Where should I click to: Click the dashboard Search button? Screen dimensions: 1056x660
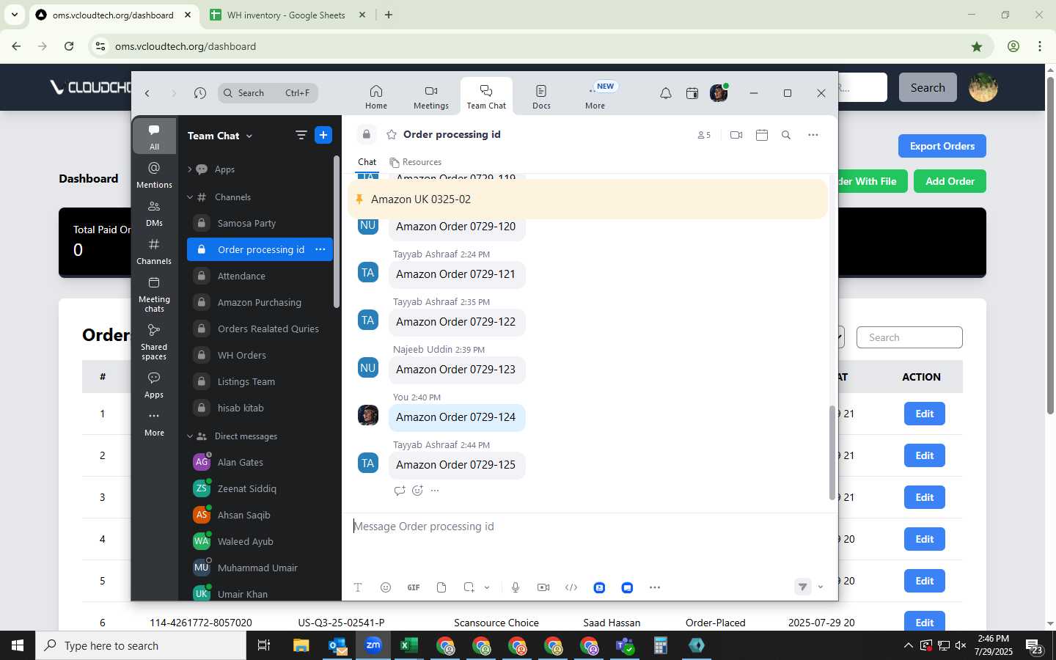tap(928, 87)
